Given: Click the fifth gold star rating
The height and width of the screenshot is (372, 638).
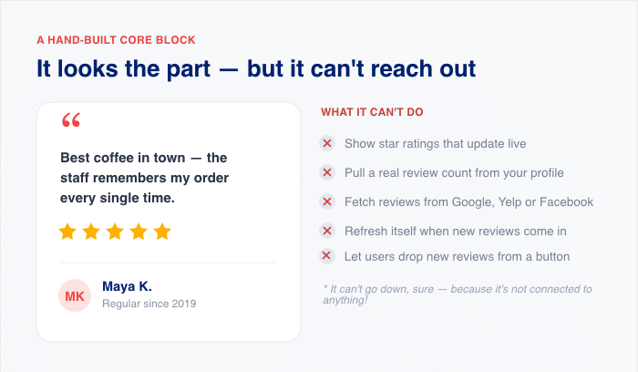Looking at the screenshot, I should pyautogui.click(x=162, y=232).
